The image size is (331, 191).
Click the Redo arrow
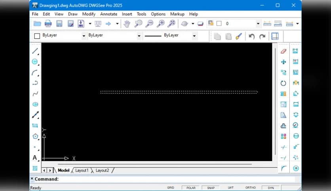(x=263, y=36)
